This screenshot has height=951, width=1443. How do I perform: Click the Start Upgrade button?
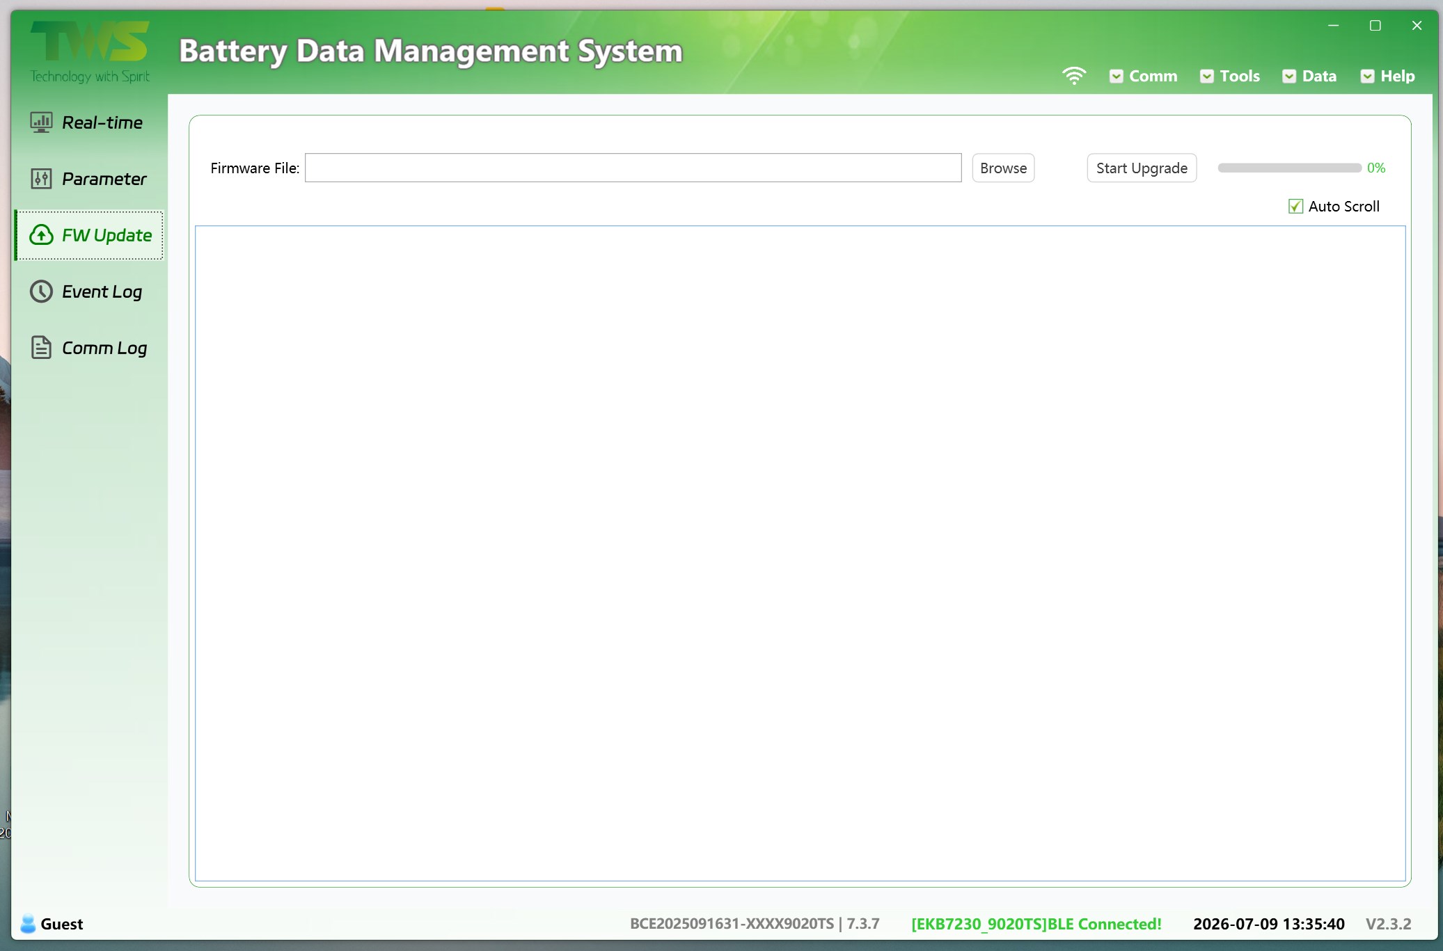1142,168
